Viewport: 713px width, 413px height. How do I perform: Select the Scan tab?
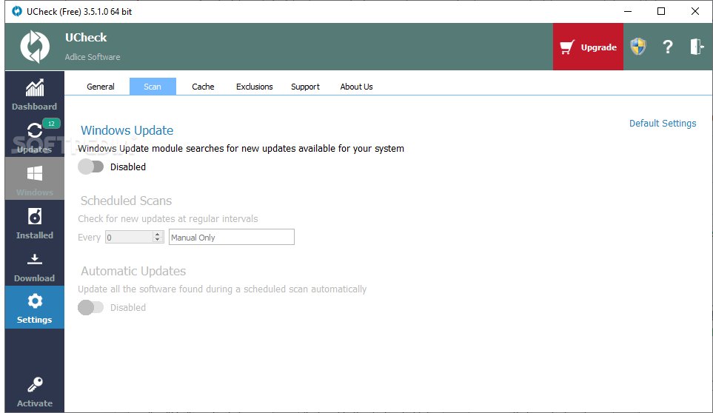point(153,87)
